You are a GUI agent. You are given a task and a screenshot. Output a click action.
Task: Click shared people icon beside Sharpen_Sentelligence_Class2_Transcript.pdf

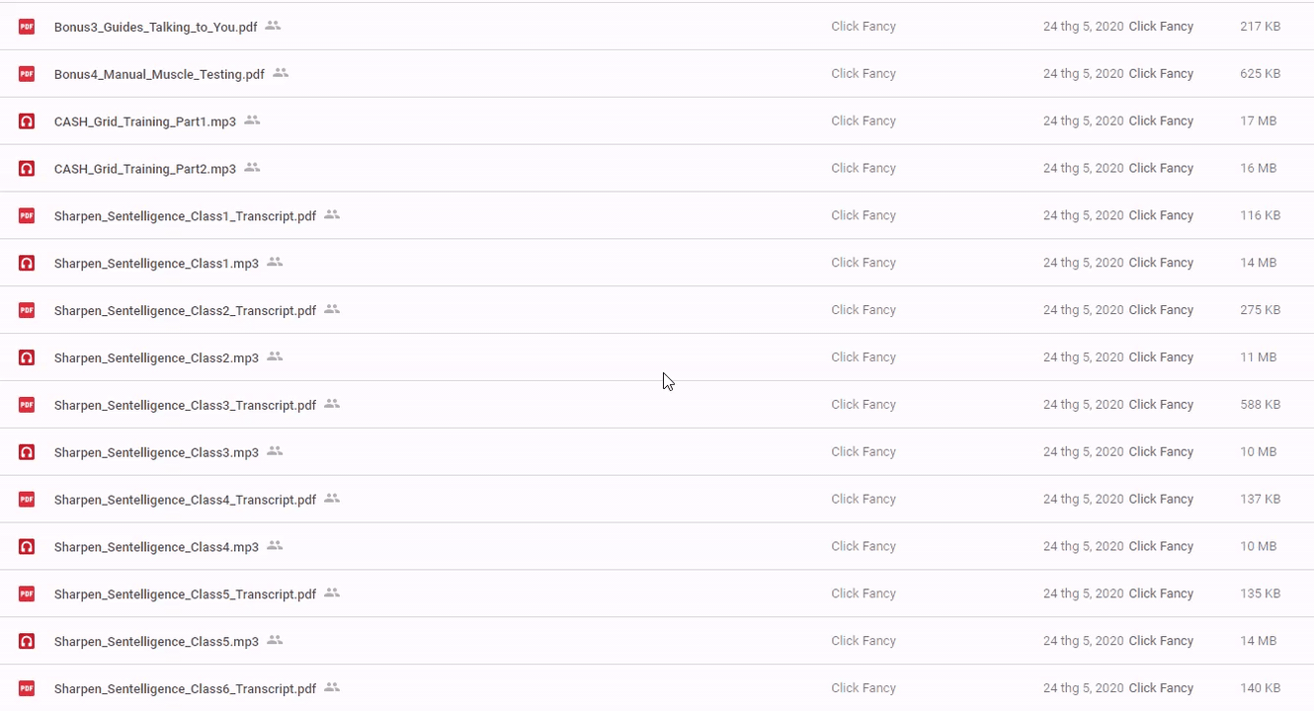tap(332, 309)
